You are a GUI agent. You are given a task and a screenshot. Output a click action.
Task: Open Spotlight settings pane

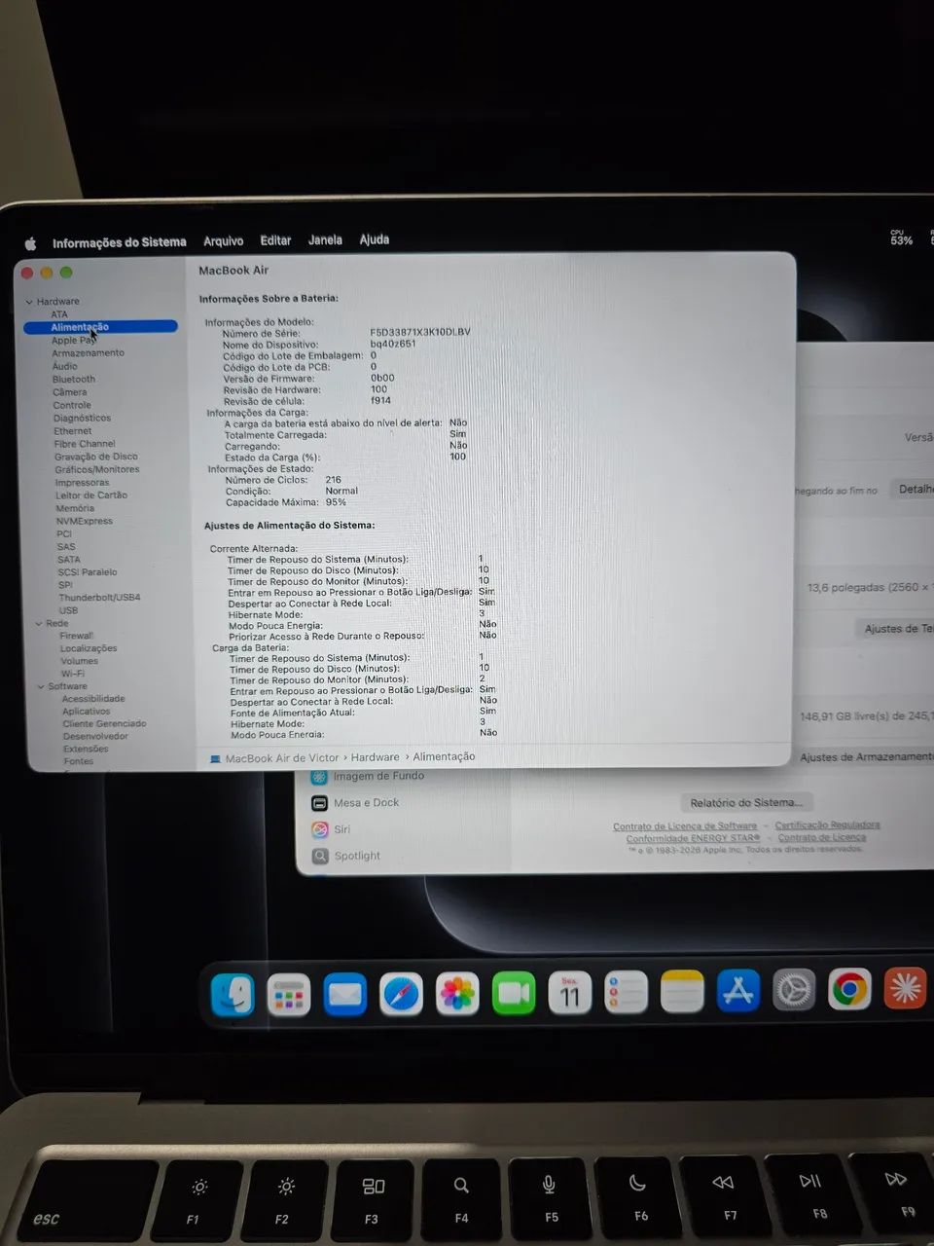click(x=357, y=856)
